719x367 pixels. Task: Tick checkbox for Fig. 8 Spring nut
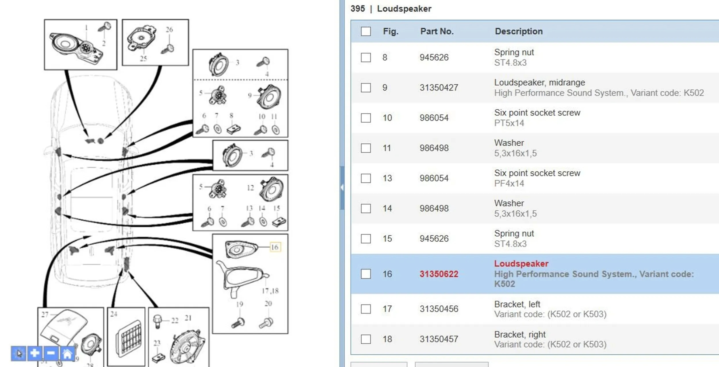point(366,57)
